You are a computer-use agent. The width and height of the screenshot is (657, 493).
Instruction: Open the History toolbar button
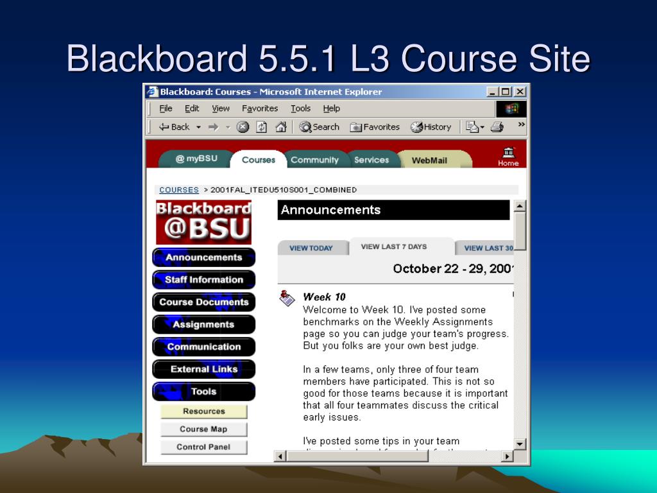431,126
